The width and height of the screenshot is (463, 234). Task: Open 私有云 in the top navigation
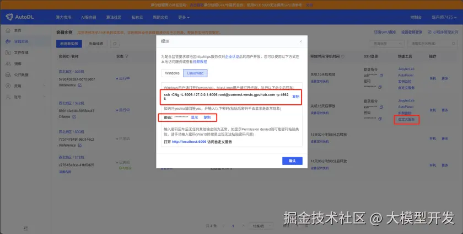pyautogui.click(x=137, y=18)
